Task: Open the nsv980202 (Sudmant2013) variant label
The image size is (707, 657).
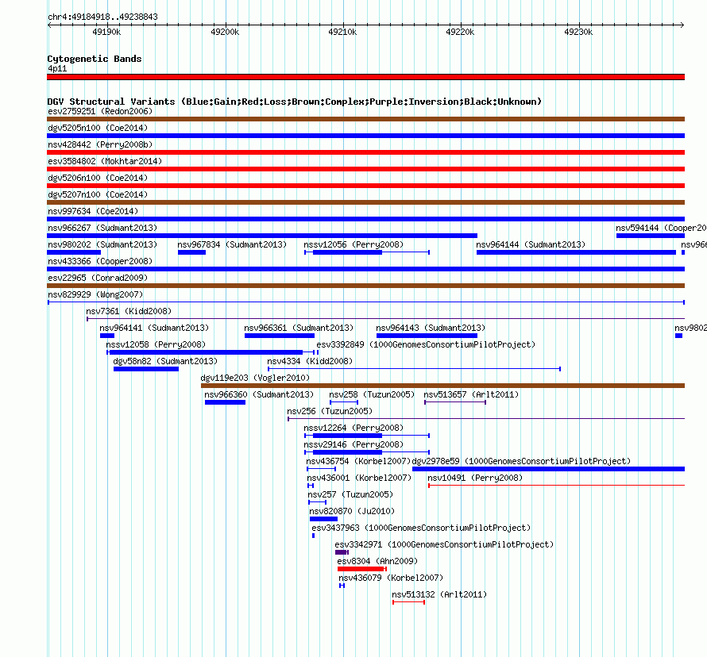Action: point(102,244)
